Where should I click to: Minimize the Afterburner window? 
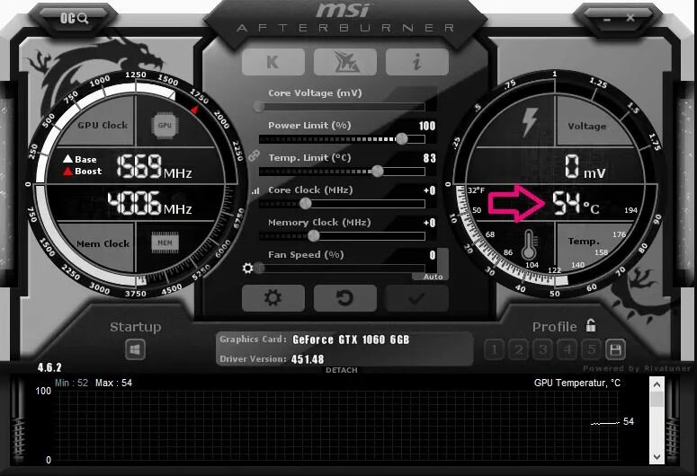tap(607, 19)
